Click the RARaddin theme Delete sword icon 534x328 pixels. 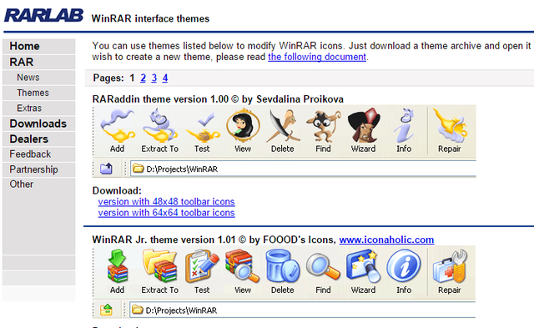pos(283,126)
